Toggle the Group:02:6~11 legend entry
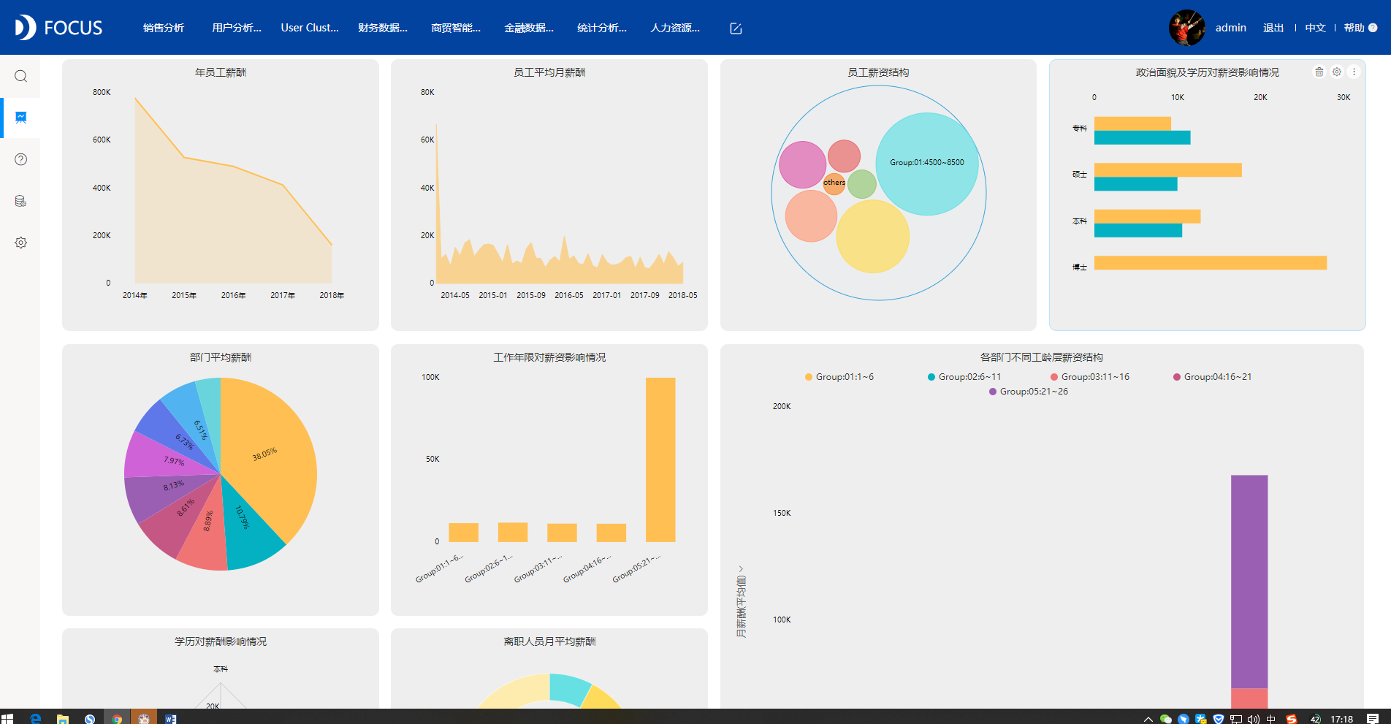The image size is (1391, 724). (964, 377)
